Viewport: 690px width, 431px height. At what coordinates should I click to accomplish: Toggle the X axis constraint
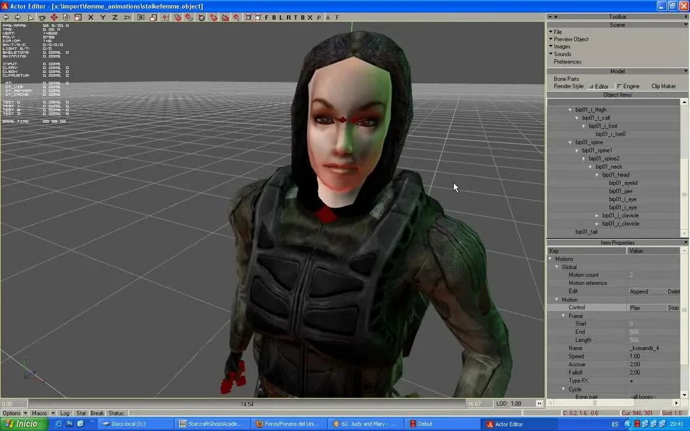pyautogui.click(x=90, y=17)
